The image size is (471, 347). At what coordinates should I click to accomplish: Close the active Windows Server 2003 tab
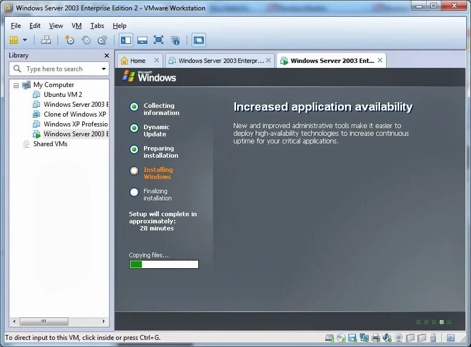click(380, 60)
